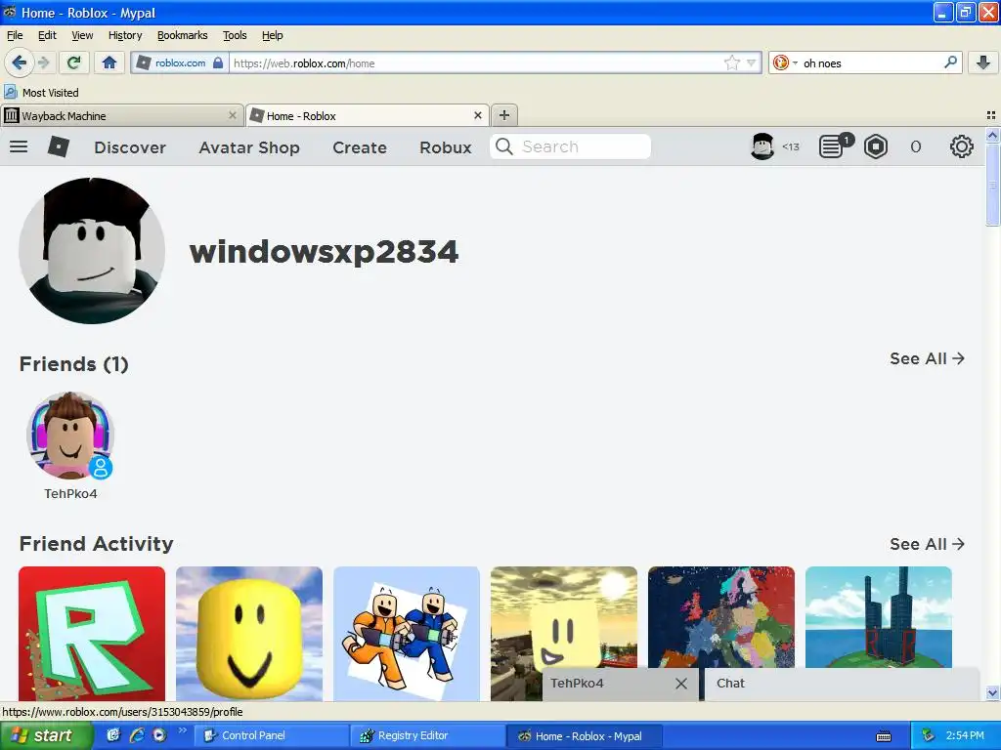Open the Robux hexagon icon

point(876,146)
